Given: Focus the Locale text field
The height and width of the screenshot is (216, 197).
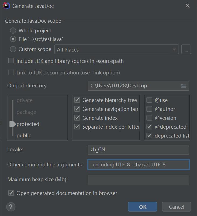Looking at the screenshot, I should coord(138,150).
